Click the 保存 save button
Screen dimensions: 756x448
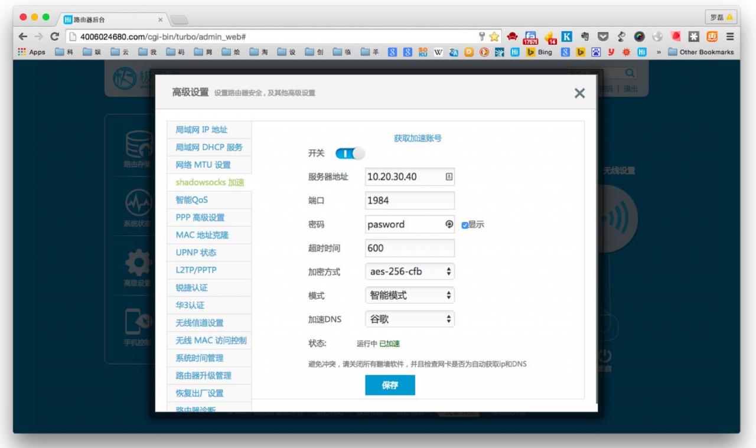pyautogui.click(x=390, y=385)
